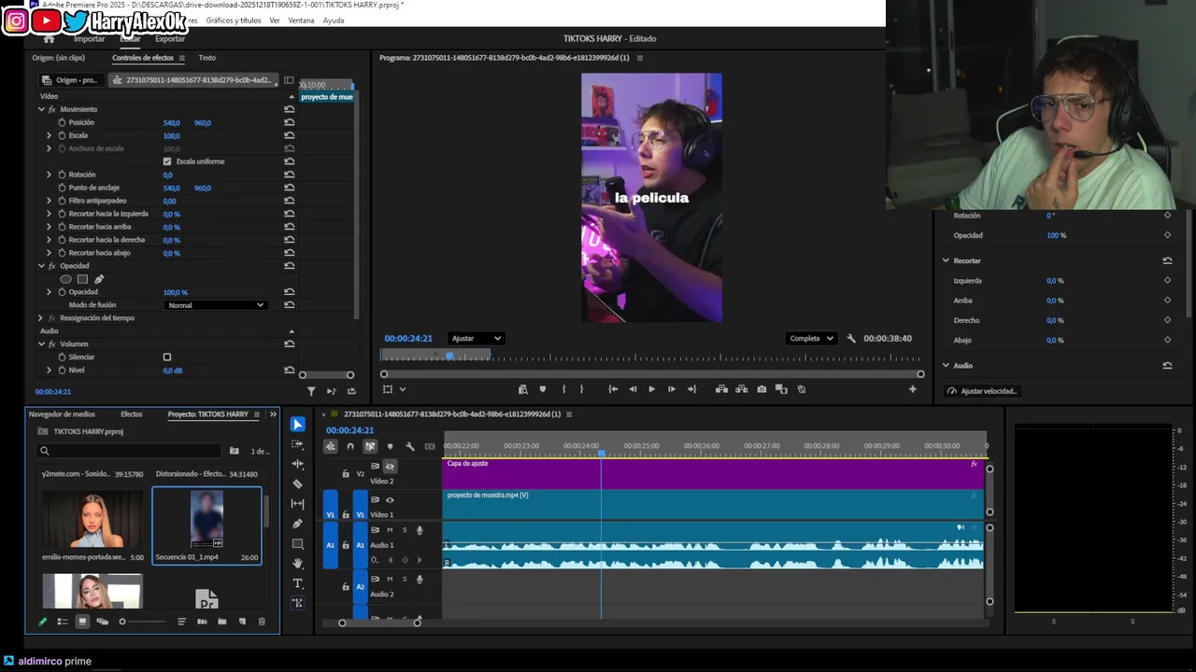The height and width of the screenshot is (672, 1196).
Task: Click the Ajustar velocidad button
Action: [x=981, y=391]
